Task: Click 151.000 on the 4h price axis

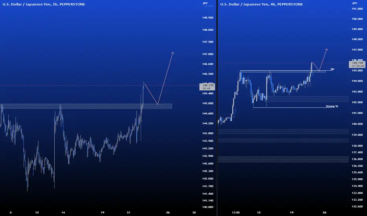Action: click(357, 9)
